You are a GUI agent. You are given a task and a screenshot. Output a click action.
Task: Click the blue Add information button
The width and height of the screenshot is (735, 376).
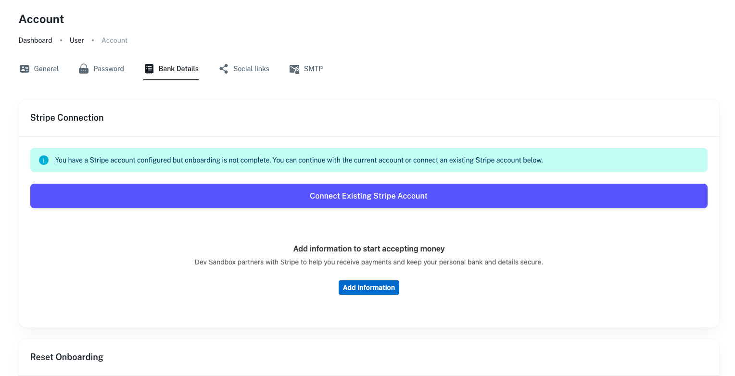click(368, 288)
